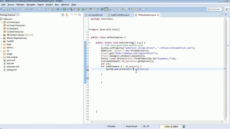The image size is (230, 129).
Task: Click the Save All toolbar icon
Action: [x=9, y=9]
